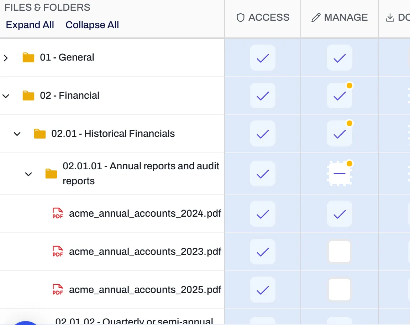
Task: Click the Collapse All link
Action: tap(92, 25)
